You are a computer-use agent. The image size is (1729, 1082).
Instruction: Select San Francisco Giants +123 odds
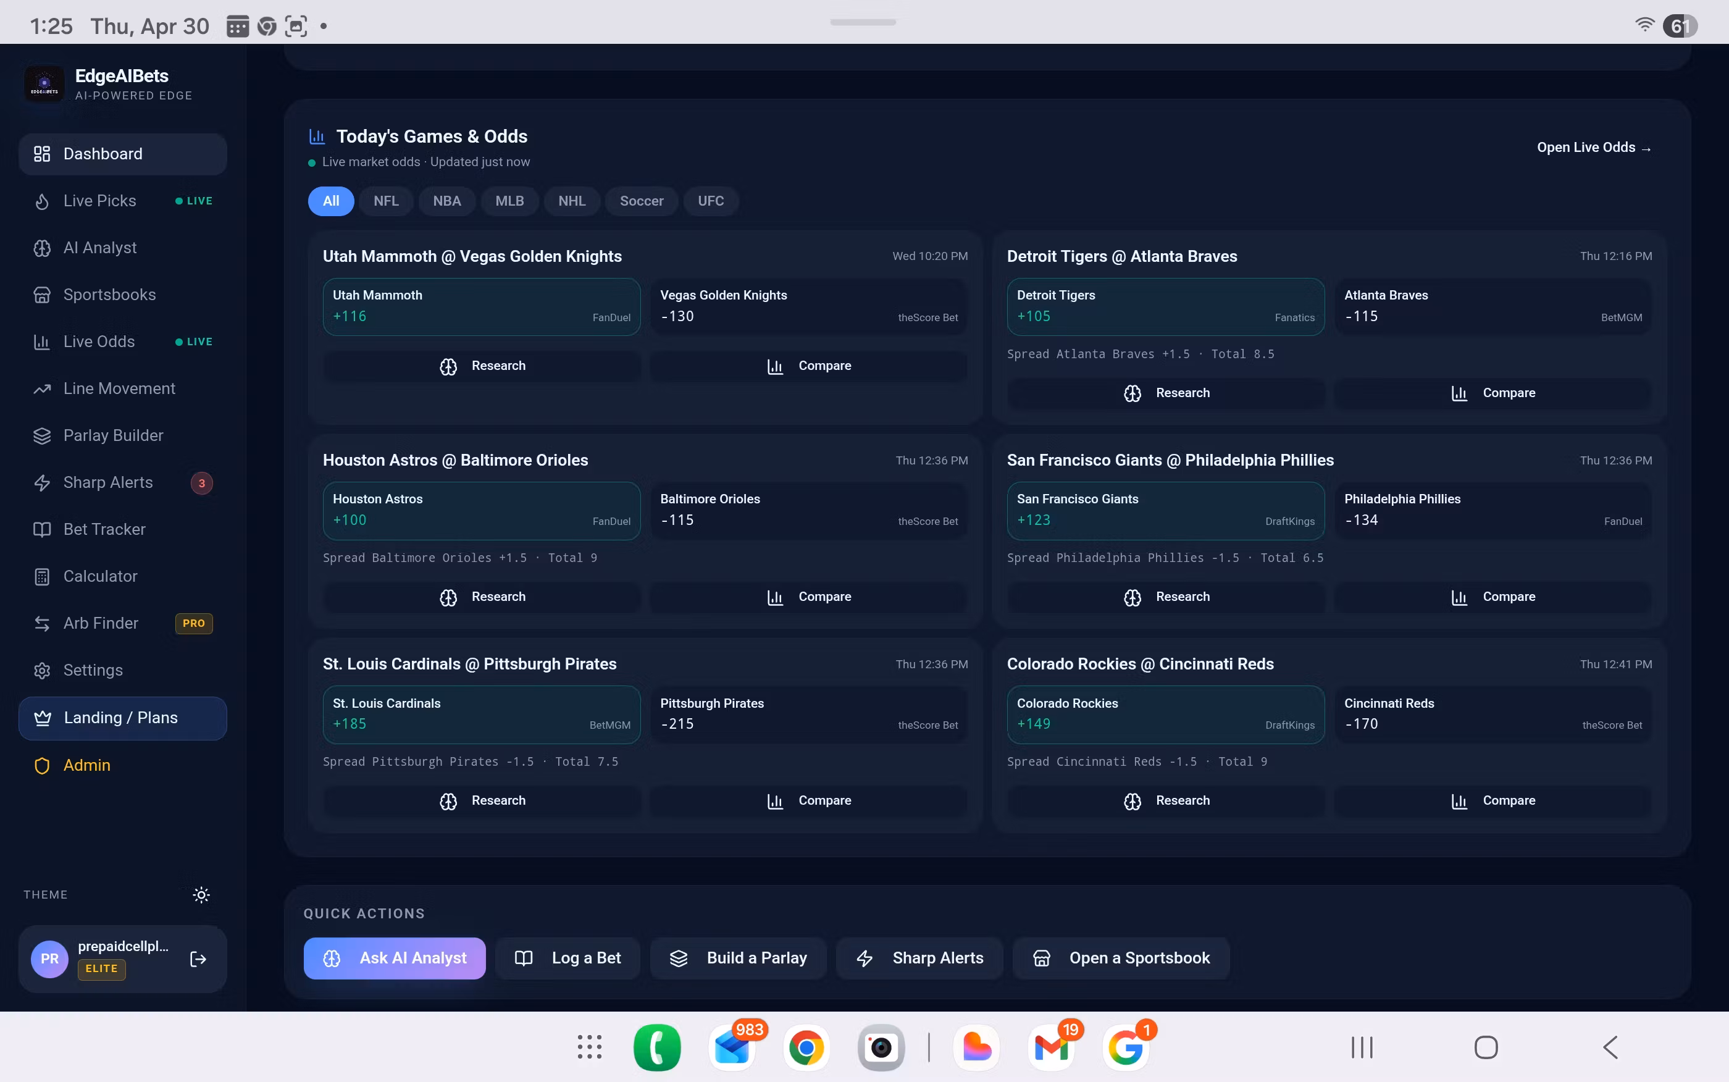pyautogui.click(x=1165, y=511)
